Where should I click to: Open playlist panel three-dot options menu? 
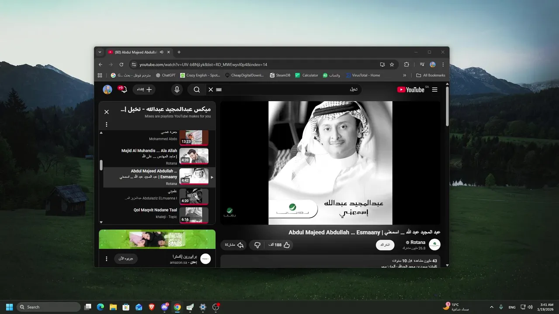[106, 124]
